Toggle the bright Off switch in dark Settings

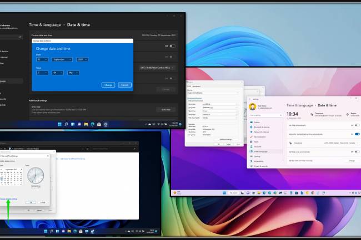(172, 46)
